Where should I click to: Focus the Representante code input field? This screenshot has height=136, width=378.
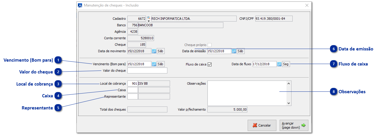[132, 96]
